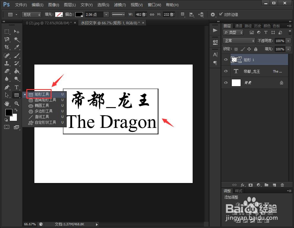Open the 滤镜 menu
This screenshot has height=228, width=294.
pyautogui.click(x=119, y=5)
